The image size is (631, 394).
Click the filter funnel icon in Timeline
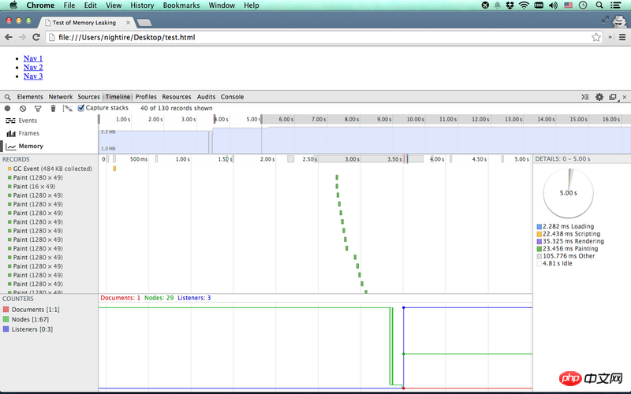click(37, 108)
